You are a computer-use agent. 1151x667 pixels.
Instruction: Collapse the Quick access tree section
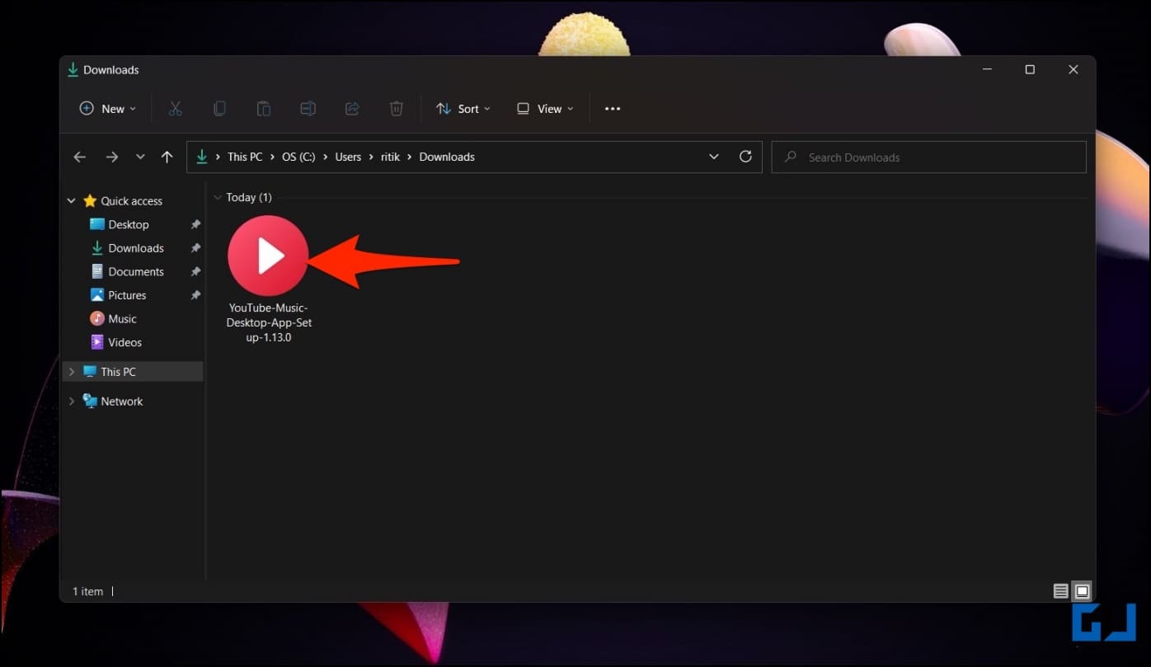[x=72, y=201]
